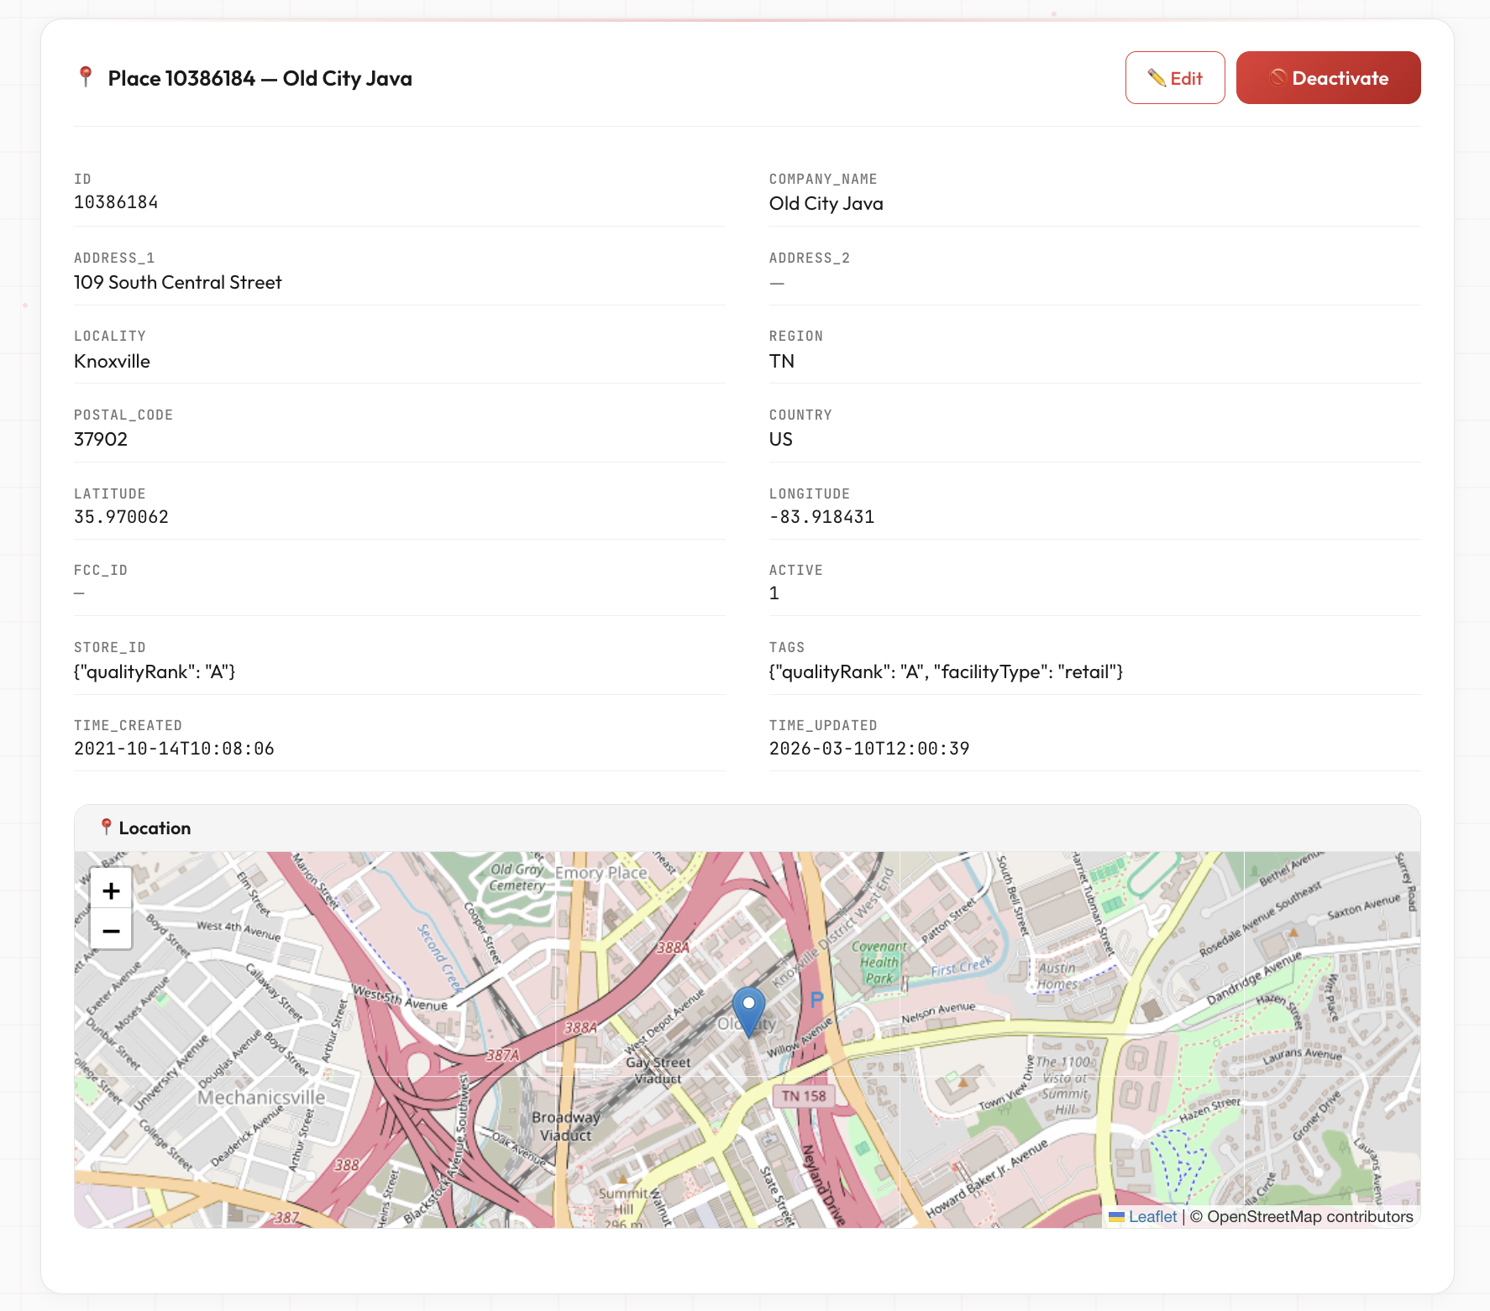Click the page title Place 10386184 — Old City Java
Screen dimensions: 1490x1311
pos(260,78)
